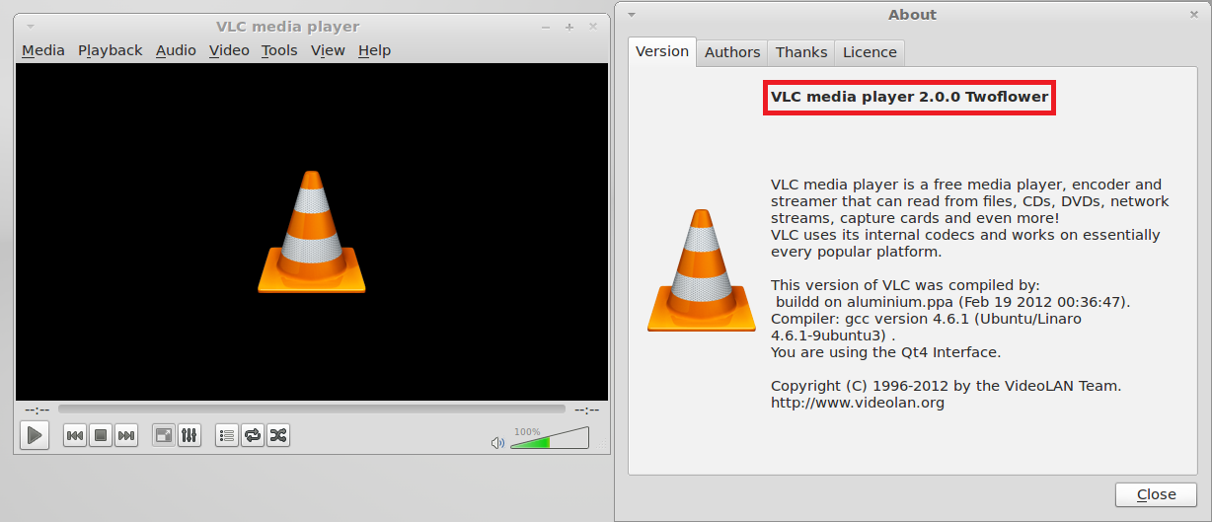Adjust the green volume slider

pyautogui.click(x=550, y=438)
